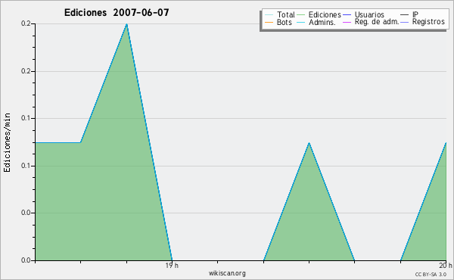This screenshot has height=280, width=454.
Task: Select the 'Registros' legend label
Action: [428, 22]
